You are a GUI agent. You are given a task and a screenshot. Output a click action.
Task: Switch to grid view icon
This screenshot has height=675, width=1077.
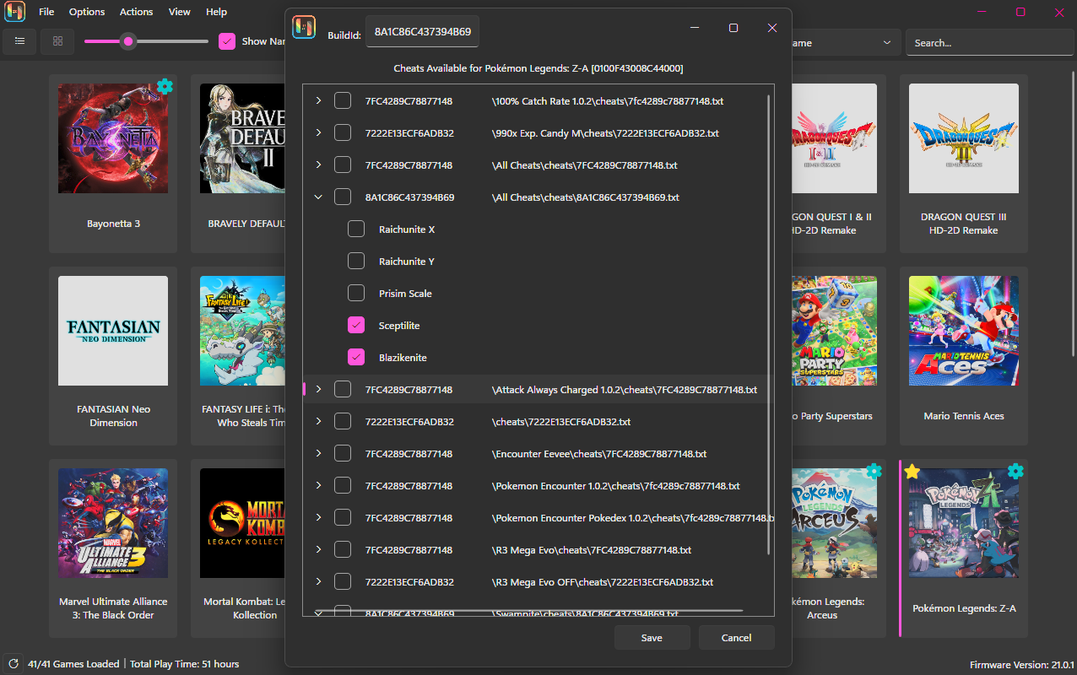(57, 41)
